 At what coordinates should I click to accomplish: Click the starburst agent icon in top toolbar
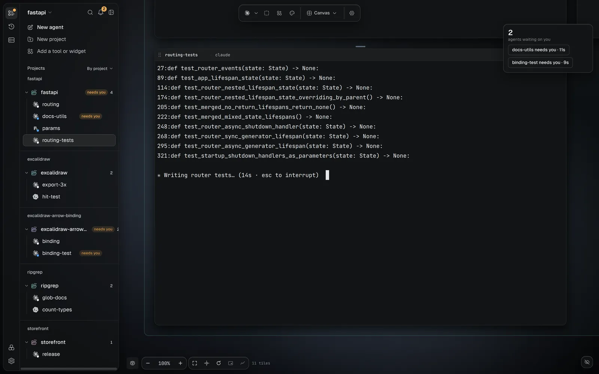point(247,13)
